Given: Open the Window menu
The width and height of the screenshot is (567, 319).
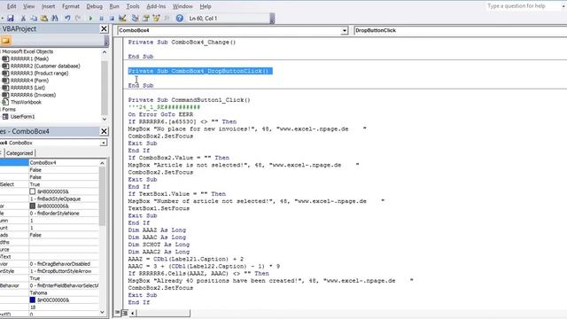Looking at the screenshot, I should tap(183, 6).
